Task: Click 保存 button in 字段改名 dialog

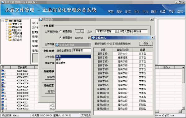Action: click(146, 44)
